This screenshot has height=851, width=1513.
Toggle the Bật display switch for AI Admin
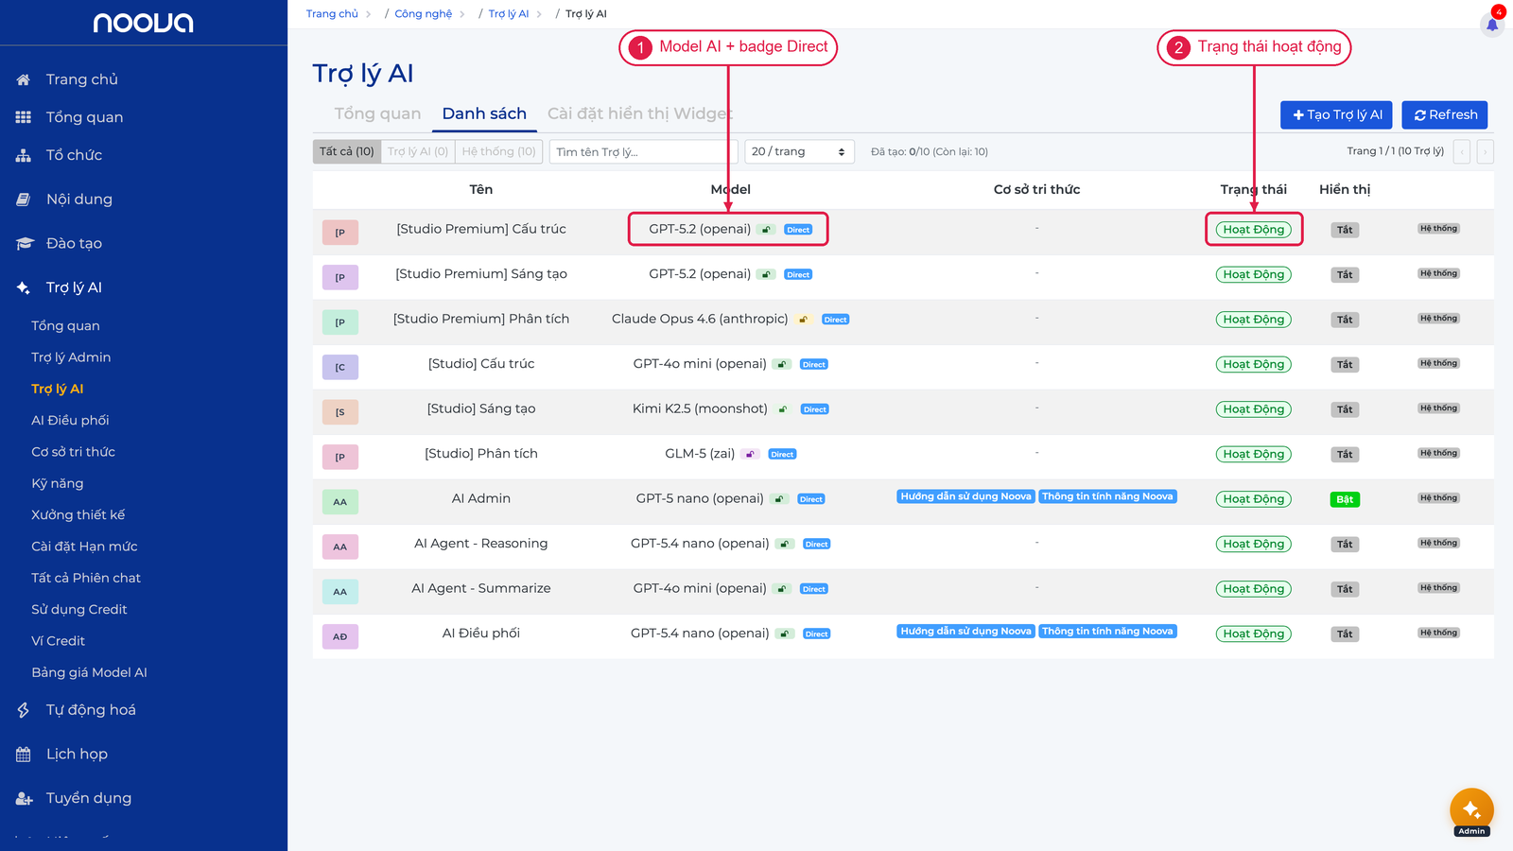coord(1345,499)
